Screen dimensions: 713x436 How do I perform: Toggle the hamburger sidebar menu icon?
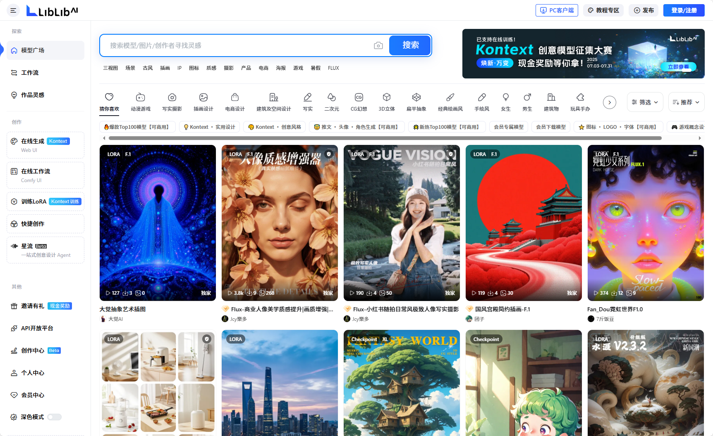(13, 10)
